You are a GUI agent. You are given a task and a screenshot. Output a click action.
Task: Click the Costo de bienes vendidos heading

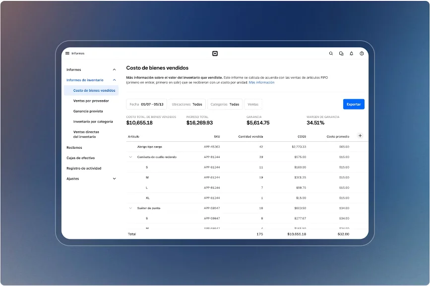(x=157, y=68)
